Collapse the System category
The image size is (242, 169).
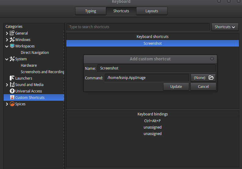click(x=7, y=59)
